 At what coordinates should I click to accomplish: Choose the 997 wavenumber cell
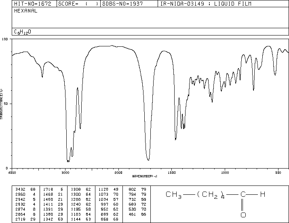(x=105, y=204)
